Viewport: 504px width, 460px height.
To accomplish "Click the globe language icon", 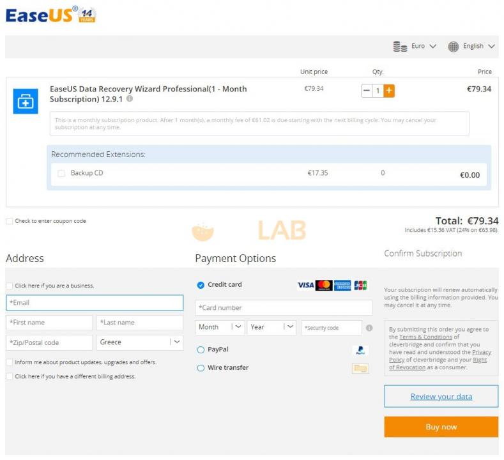I will pyautogui.click(x=453, y=47).
